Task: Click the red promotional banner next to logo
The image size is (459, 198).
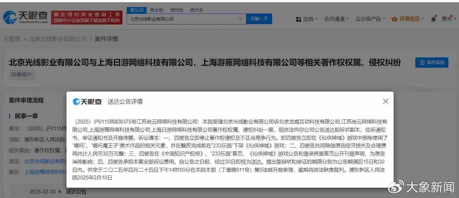Action: click(x=87, y=17)
